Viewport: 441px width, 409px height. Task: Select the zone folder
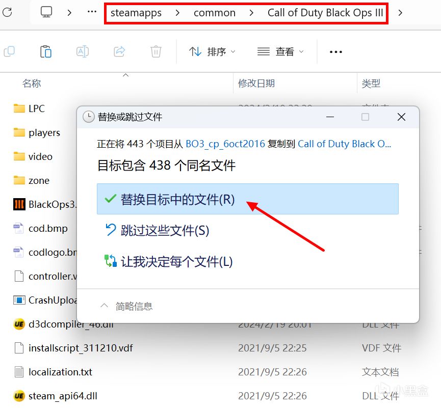(x=32, y=180)
